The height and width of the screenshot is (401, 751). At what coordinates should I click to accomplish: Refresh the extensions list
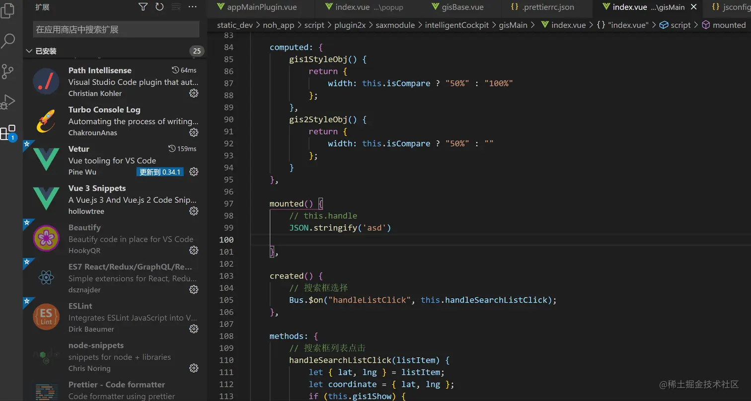(x=159, y=6)
